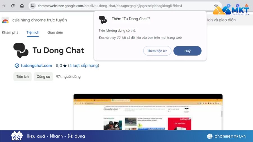The image size is (253, 142).
Task: Click the 'Đọc và thay đổi tất cả dữ liệu' permission text
Action: [140, 38]
